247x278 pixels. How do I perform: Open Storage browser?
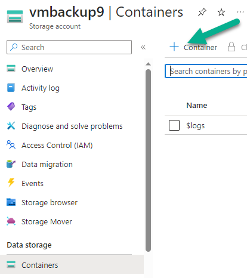coord(50,203)
